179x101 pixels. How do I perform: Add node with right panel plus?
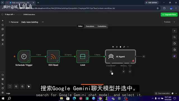point(175,31)
